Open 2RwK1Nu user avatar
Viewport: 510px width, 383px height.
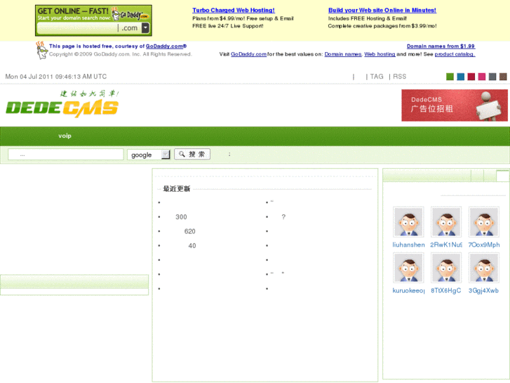[446, 221]
